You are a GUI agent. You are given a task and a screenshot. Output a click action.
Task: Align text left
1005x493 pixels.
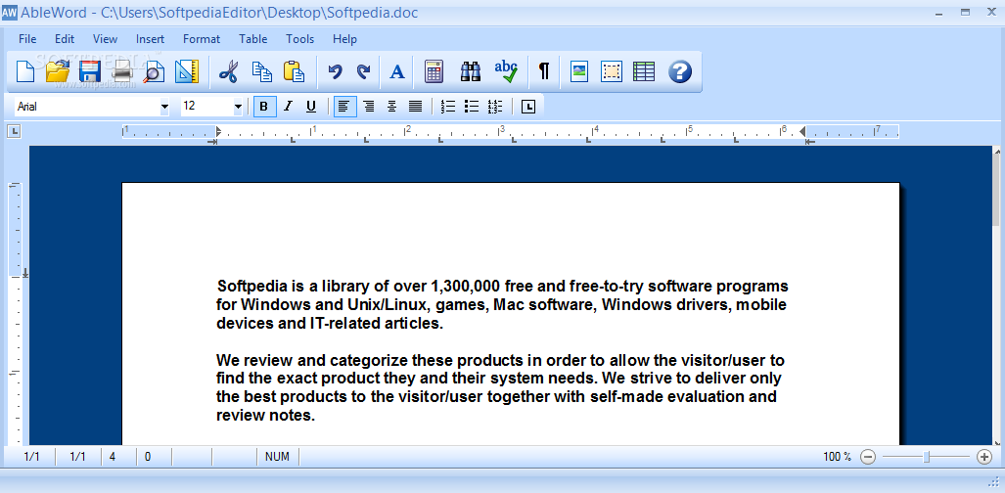[x=344, y=107]
